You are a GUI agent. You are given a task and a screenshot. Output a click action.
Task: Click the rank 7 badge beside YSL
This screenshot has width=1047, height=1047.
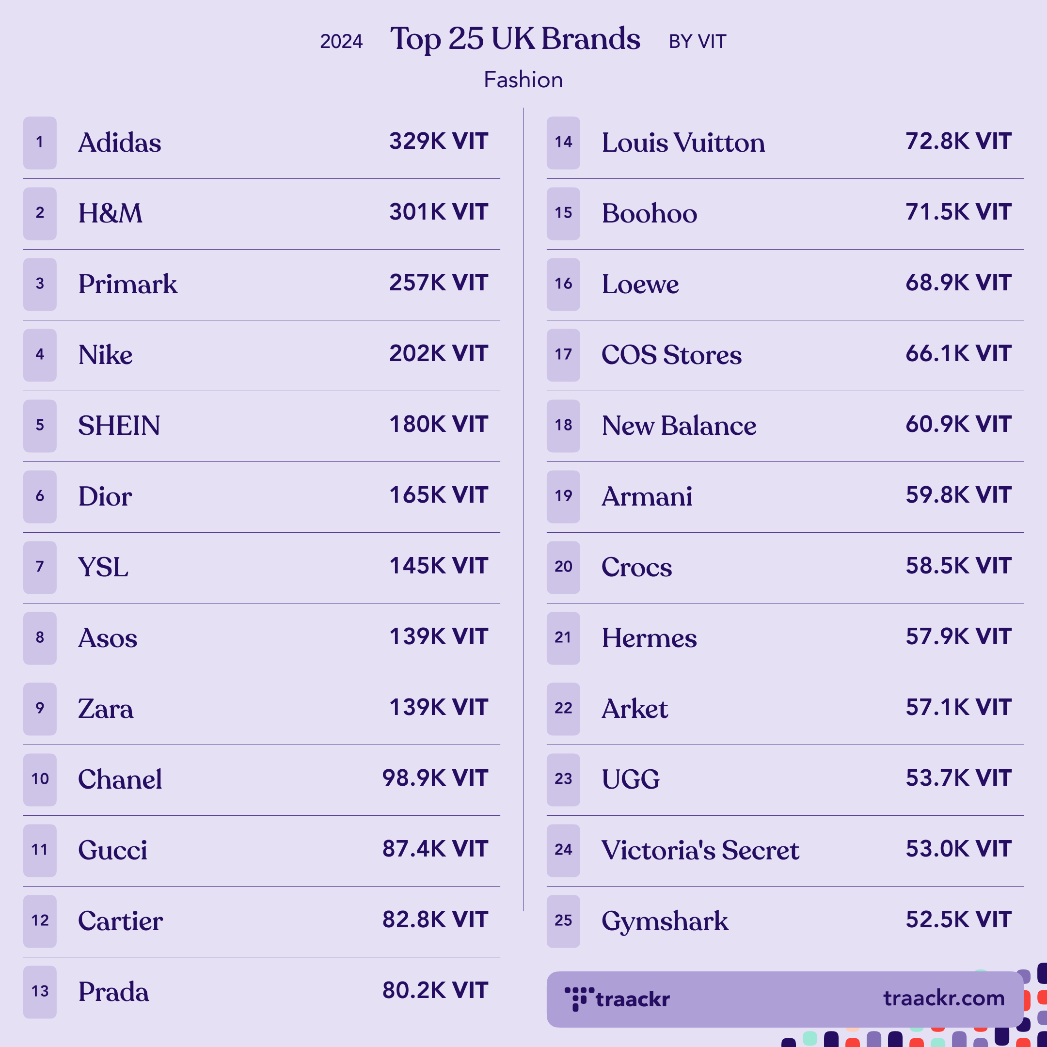pyautogui.click(x=40, y=568)
